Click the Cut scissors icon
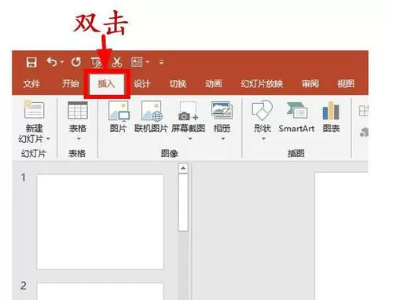 click(117, 62)
